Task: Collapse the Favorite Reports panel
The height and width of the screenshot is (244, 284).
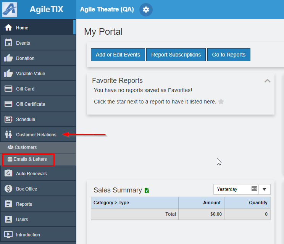Action: (x=267, y=81)
